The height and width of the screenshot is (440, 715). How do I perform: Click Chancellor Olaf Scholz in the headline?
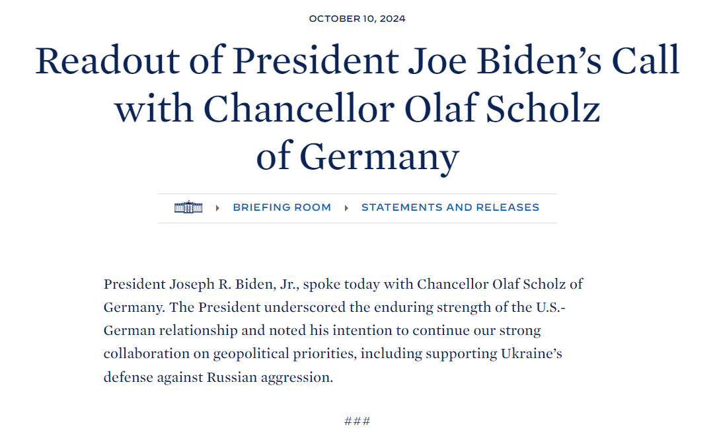point(402,109)
